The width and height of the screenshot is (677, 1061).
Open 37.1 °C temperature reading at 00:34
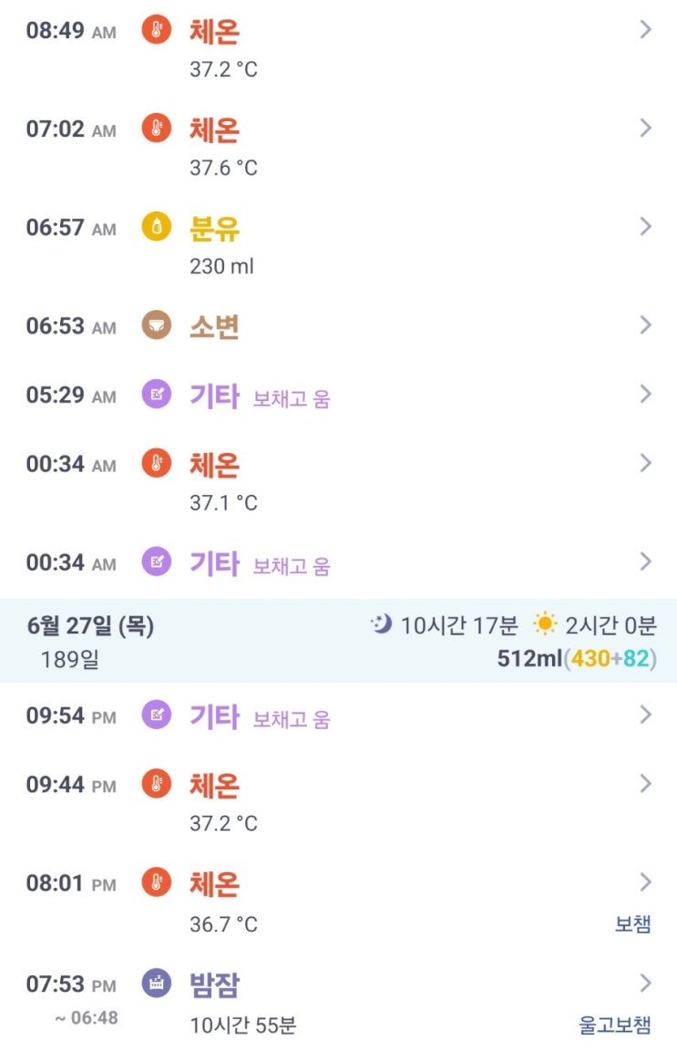(223, 502)
